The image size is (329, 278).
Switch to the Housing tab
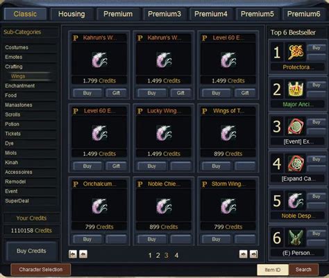point(71,14)
